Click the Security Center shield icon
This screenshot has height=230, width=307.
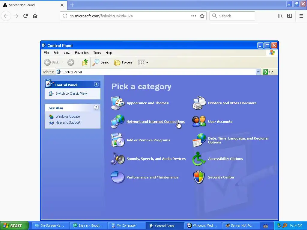pos(199,177)
